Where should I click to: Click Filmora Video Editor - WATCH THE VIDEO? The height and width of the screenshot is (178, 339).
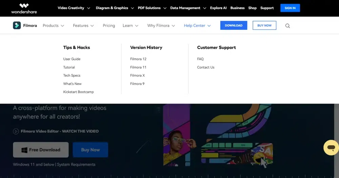[60, 131]
